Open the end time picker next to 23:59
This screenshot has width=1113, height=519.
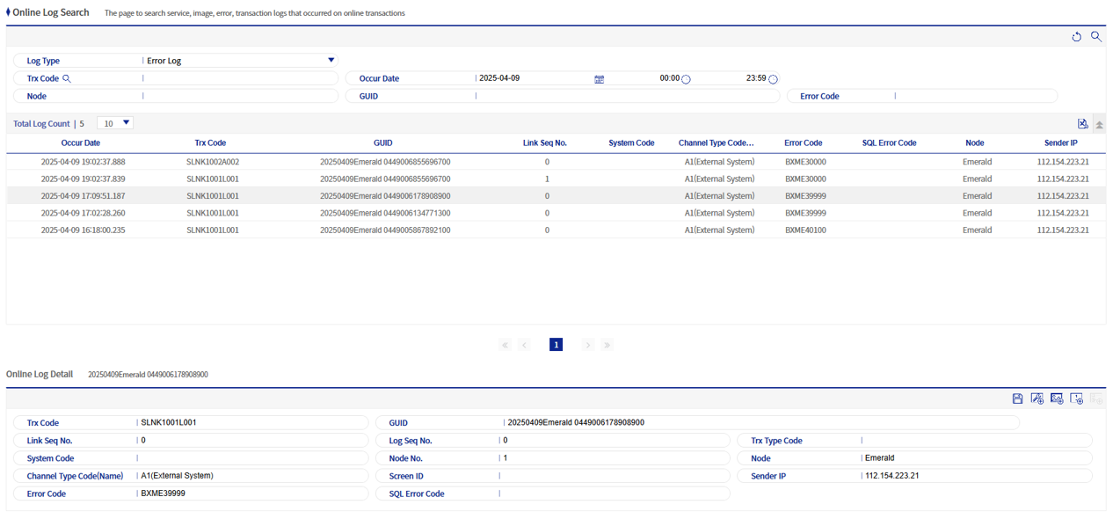(772, 78)
